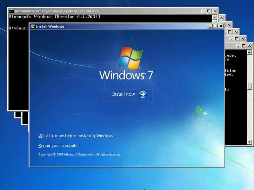This screenshot has width=254, height=190.
Task: Click the Install now button
Action: [x=126, y=94]
